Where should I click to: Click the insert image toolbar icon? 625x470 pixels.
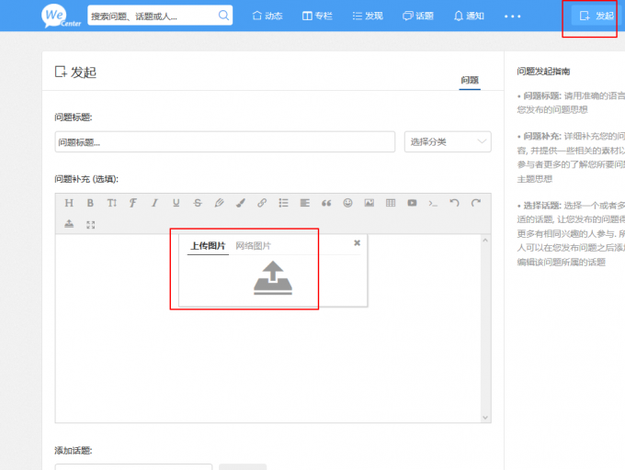[369, 203]
